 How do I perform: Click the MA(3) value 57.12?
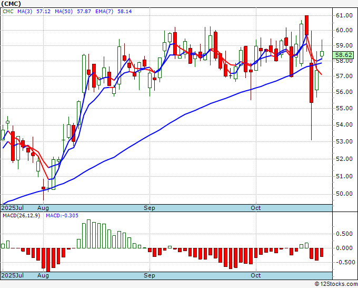click(x=43, y=11)
